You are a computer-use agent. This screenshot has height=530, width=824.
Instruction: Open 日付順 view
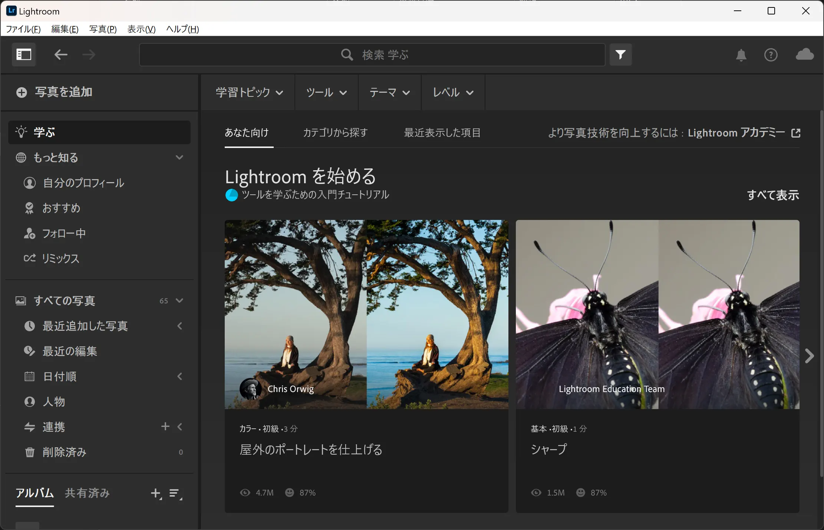tap(50, 376)
